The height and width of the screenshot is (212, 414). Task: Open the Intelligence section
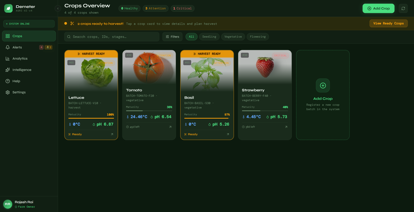point(29,70)
